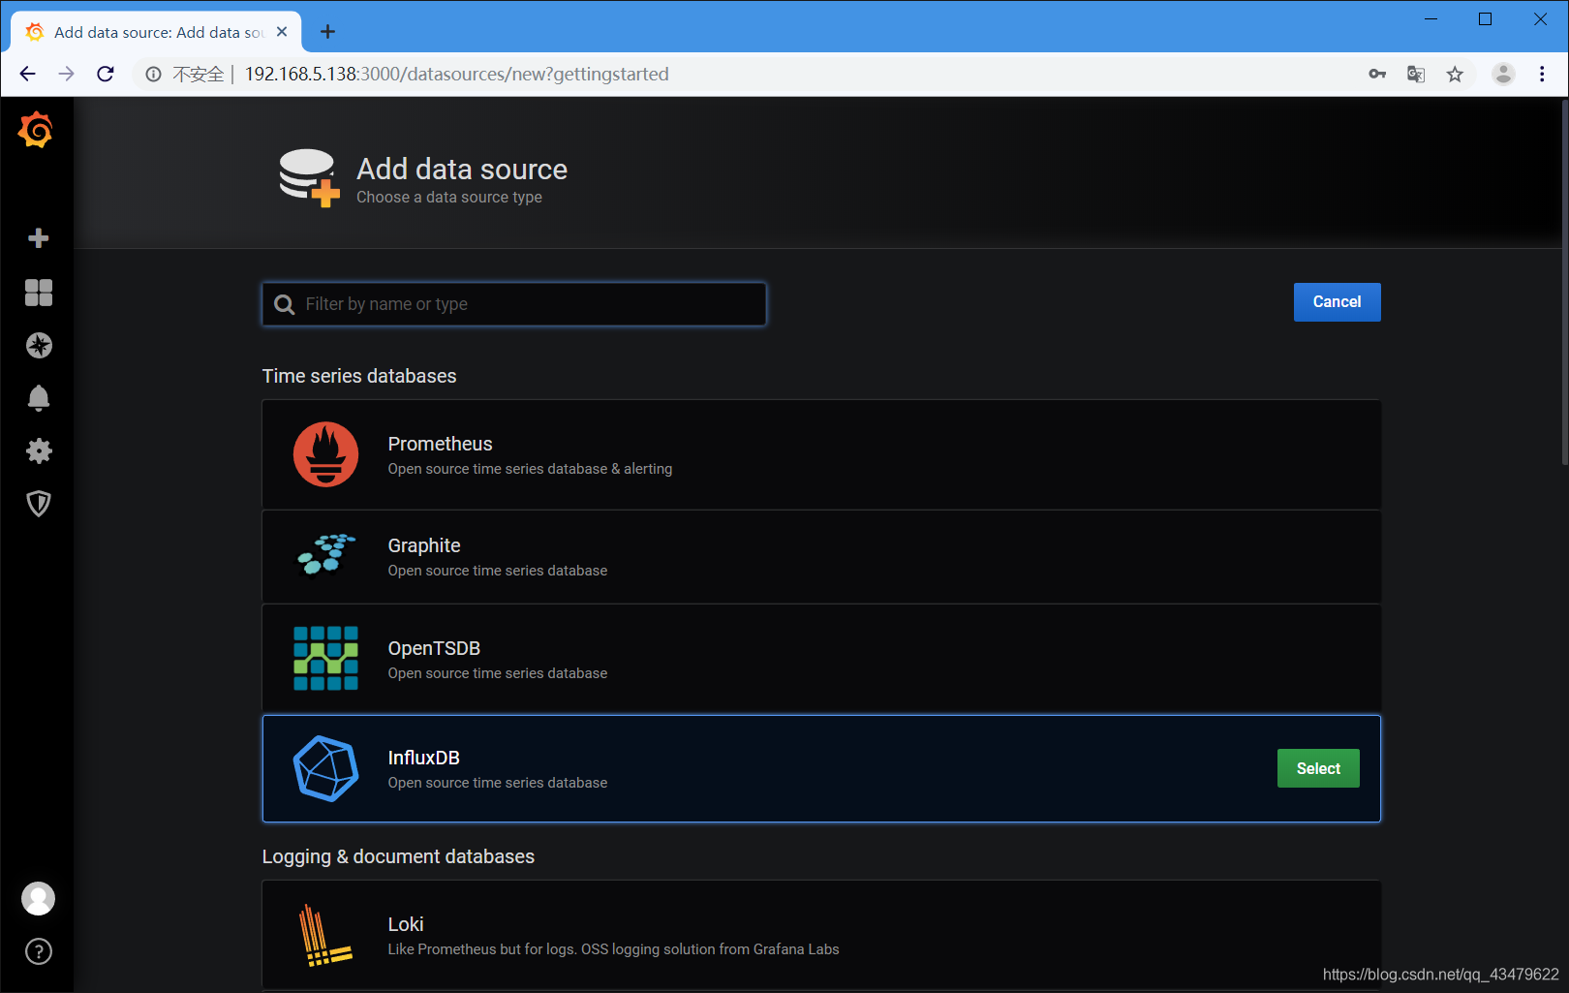The height and width of the screenshot is (993, 1569).
Task: Open Chrome three-dot menu
Action: click(x=1542, y=74)
